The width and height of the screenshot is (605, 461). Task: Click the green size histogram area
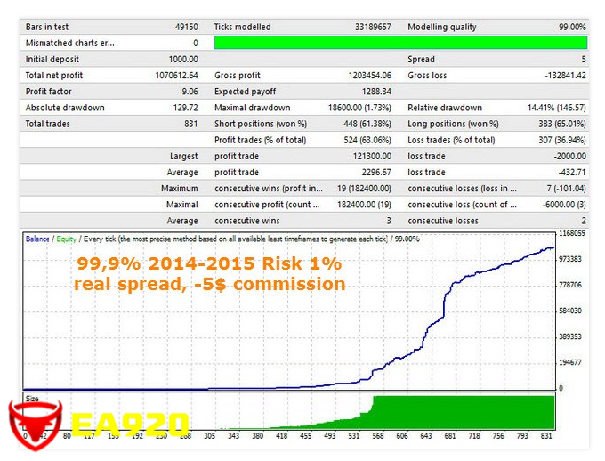coord(463,411)
